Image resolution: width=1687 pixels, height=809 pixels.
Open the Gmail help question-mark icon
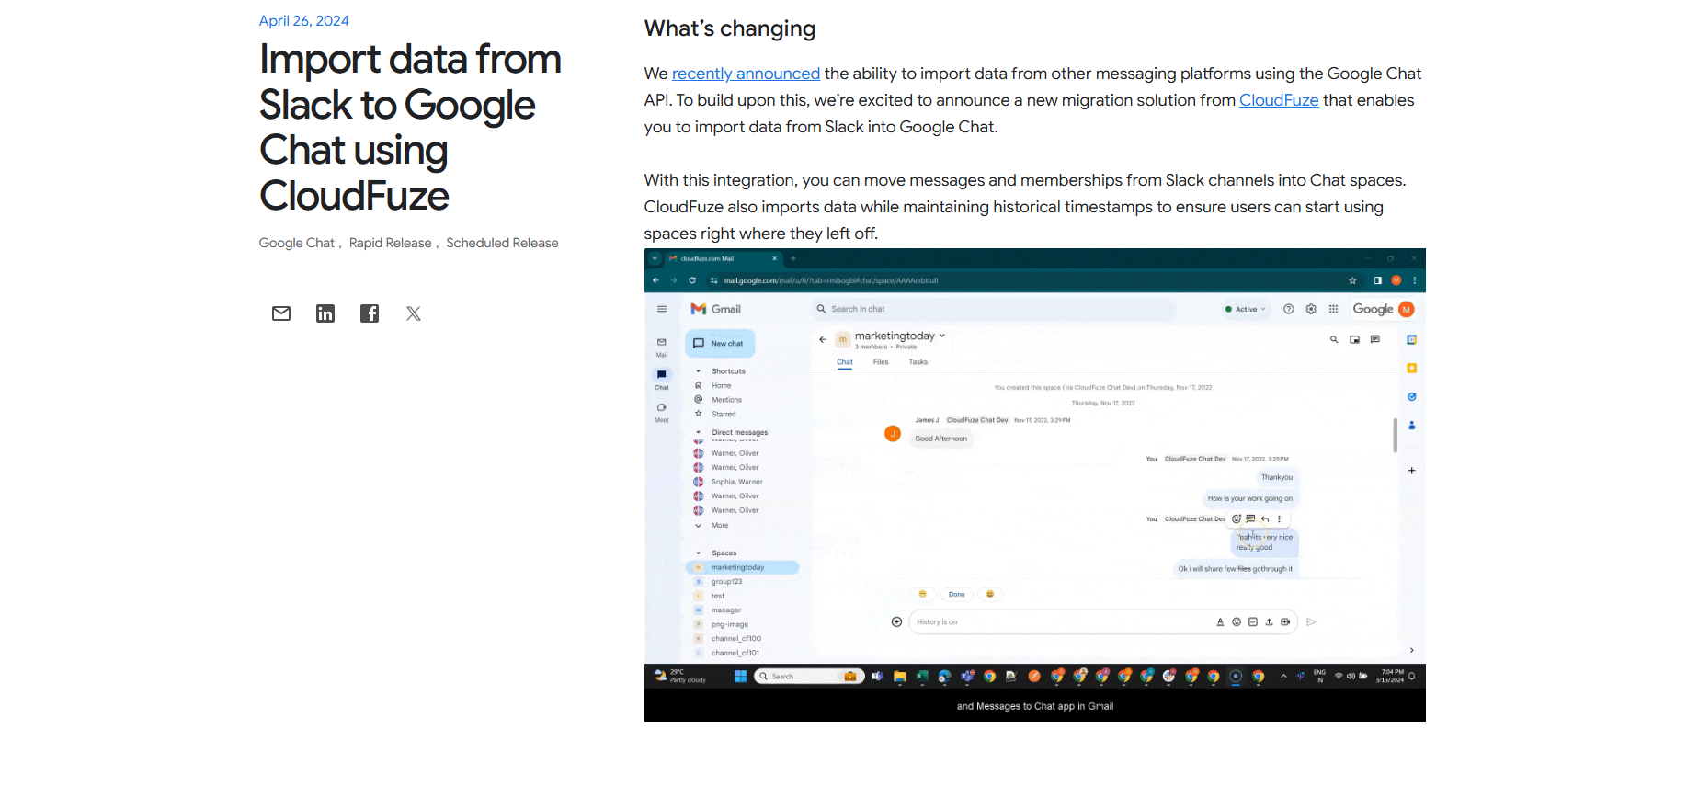coord(1289,309)
